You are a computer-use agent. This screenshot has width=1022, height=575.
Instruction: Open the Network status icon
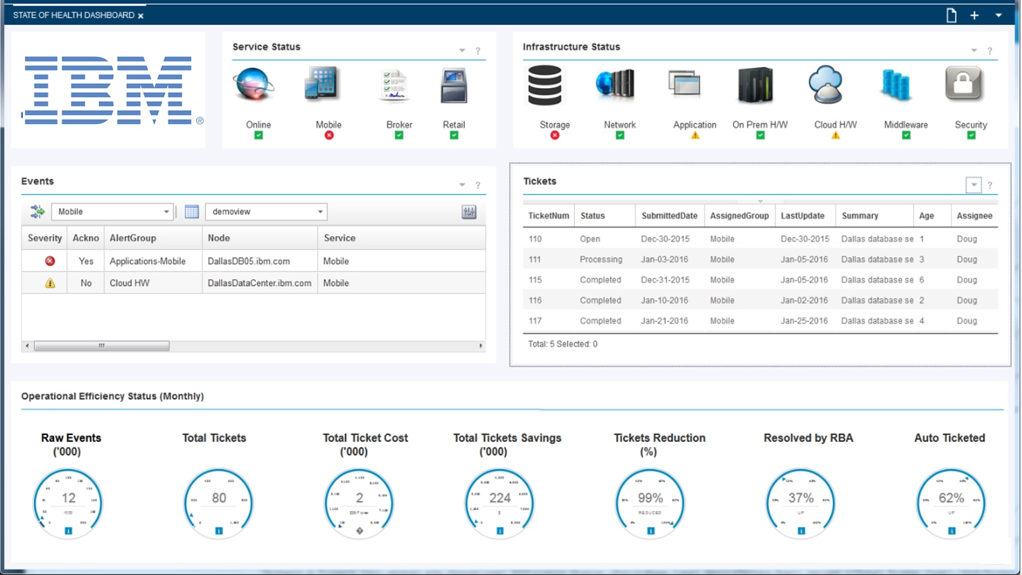point(617,85)
